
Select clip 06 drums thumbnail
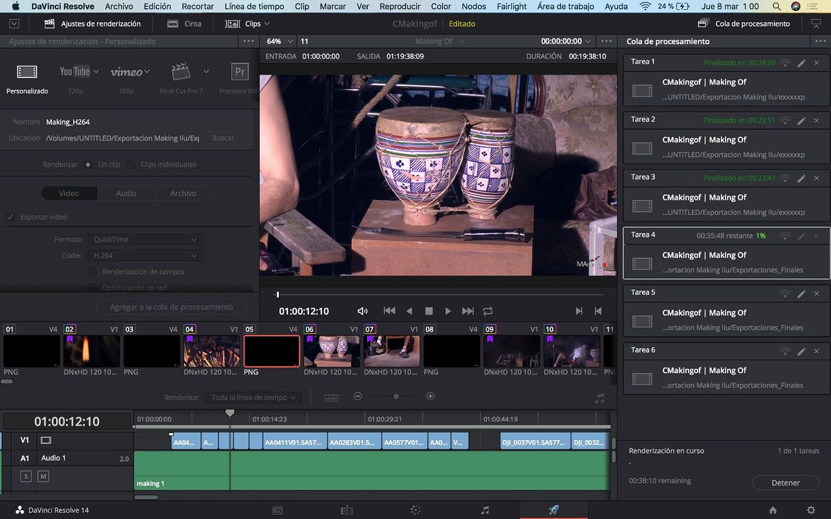[x=332, y=351]
